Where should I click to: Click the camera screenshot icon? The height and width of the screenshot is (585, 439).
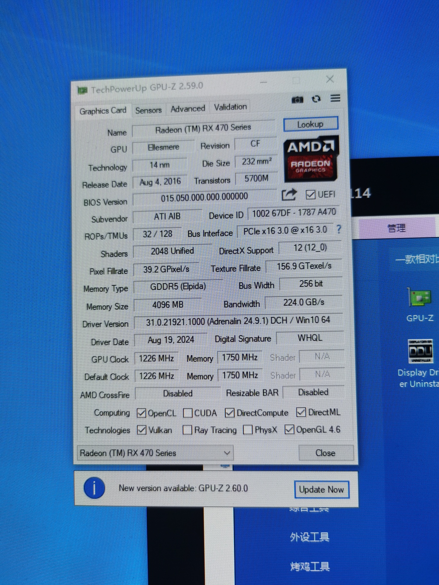pos(297,100)
